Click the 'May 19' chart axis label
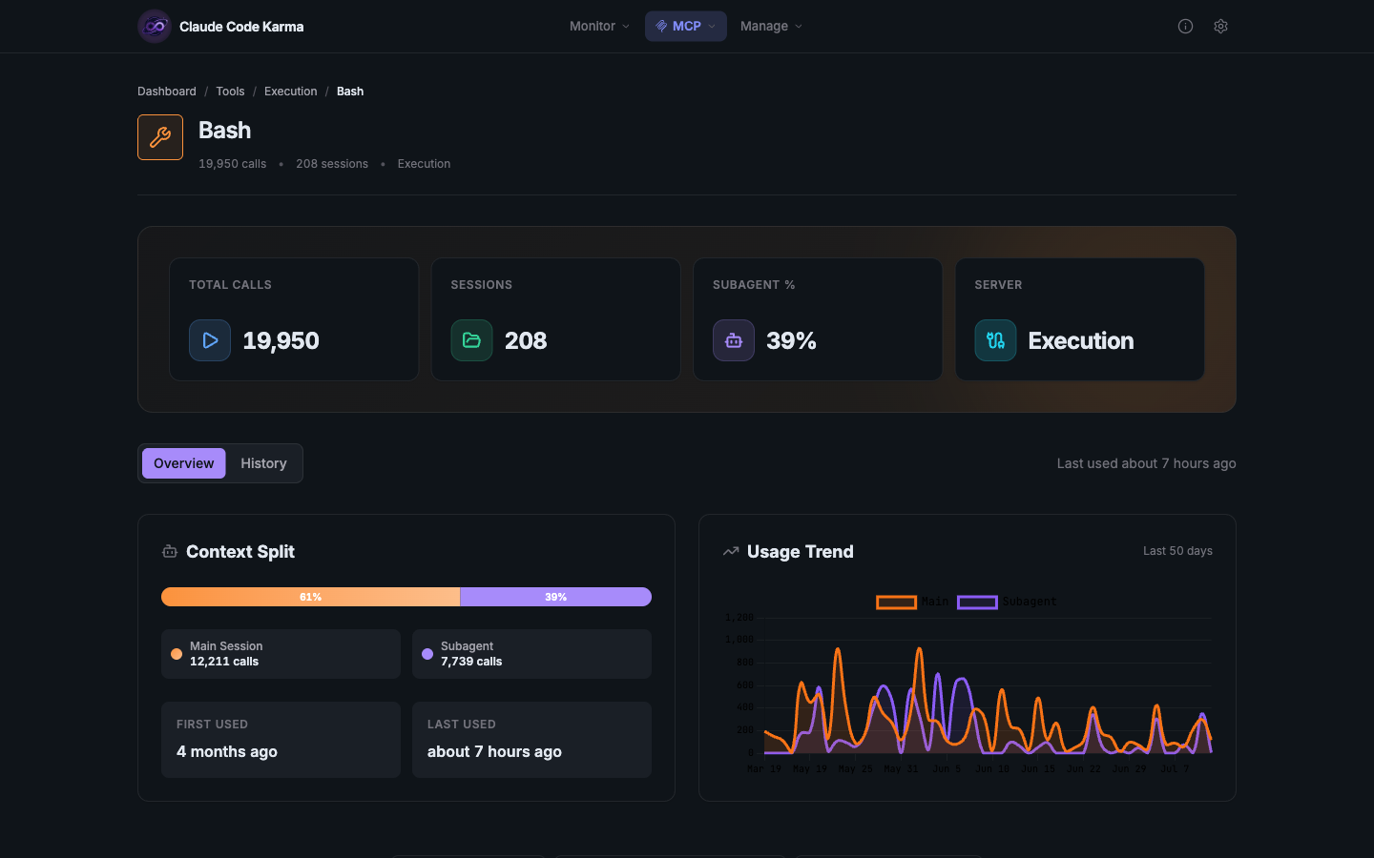 810,768
